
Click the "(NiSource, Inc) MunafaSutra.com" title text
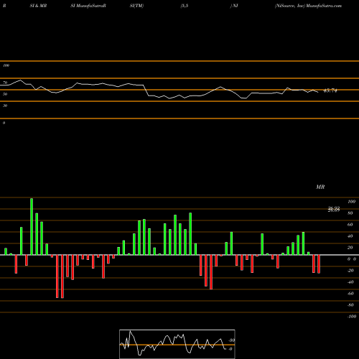tap(308, 6)
